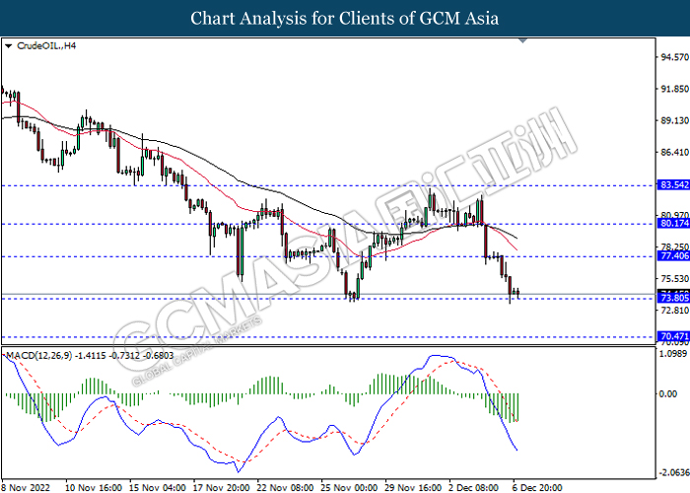Click the 2 Dec 08:00 time label

(474, 488)
